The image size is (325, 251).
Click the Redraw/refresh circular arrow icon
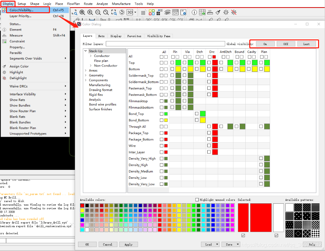pyautogui.click(x=122, y=13)
